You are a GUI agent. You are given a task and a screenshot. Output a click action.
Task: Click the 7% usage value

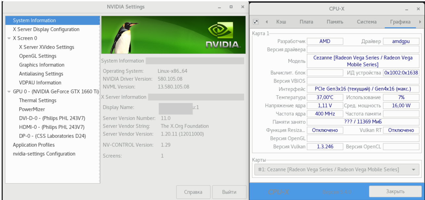click(x=401, y=97)
